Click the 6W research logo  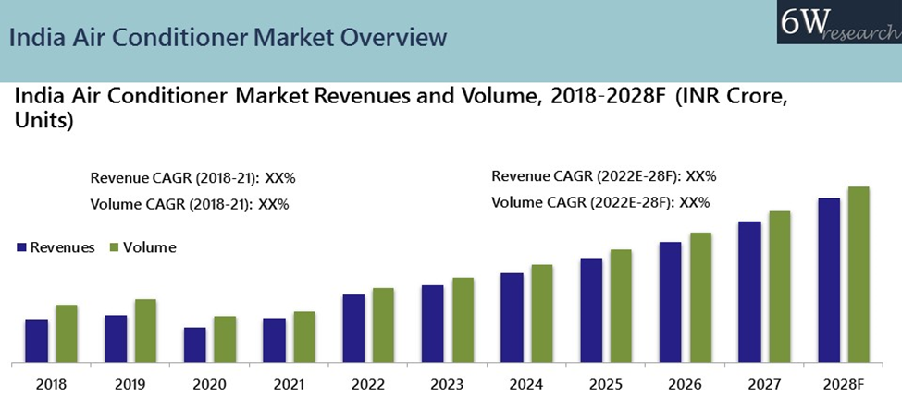click(x=837, y=22)
